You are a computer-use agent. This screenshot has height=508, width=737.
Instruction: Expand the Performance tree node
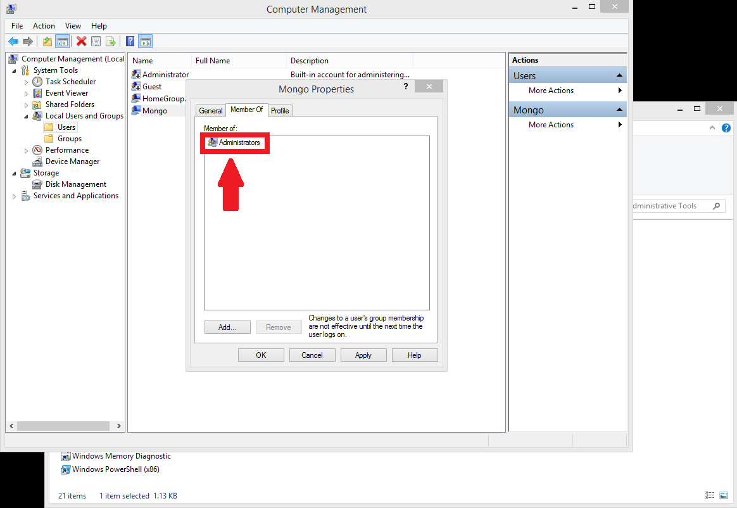[27, 149]
